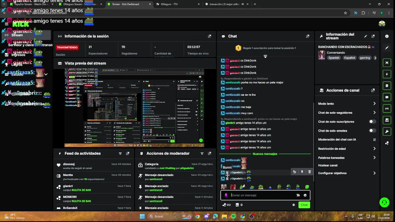
Task: Open Spotify from the taskbar
Action: click(x=233, y=216)
